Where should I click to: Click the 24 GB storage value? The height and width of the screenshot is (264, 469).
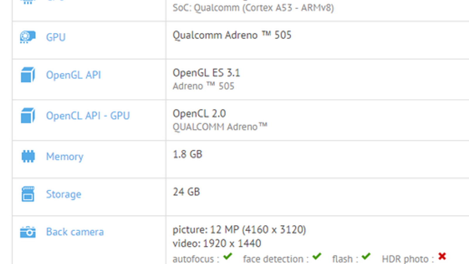coord(186,192)
